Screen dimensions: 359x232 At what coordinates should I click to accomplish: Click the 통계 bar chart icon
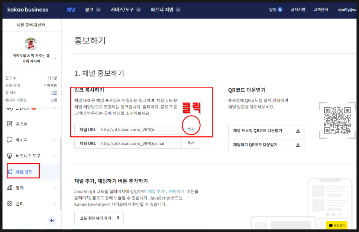[x=10, y=188]
